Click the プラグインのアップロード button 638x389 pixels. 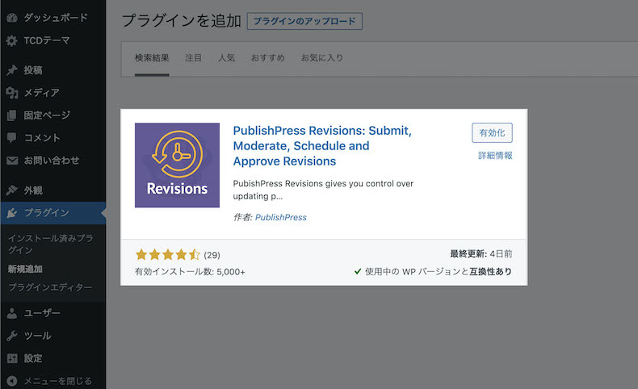(304, 21)
